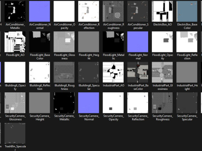Select the FloodLight_BaseColor texture thumbnail
Image resolution: width=202 pixels, height=151 pixels.
(x=40, y=42)
